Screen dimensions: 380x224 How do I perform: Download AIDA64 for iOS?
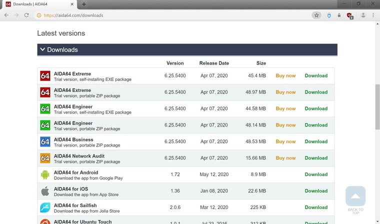click(316, 191)
